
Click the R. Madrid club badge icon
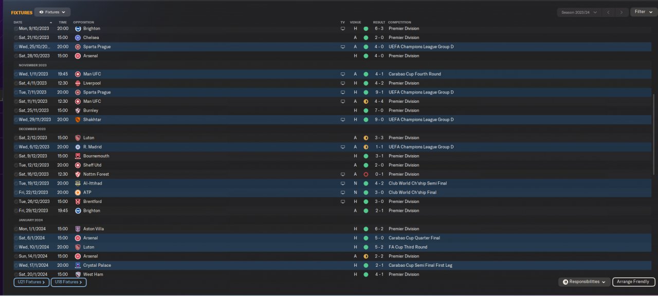coord(78,147)
